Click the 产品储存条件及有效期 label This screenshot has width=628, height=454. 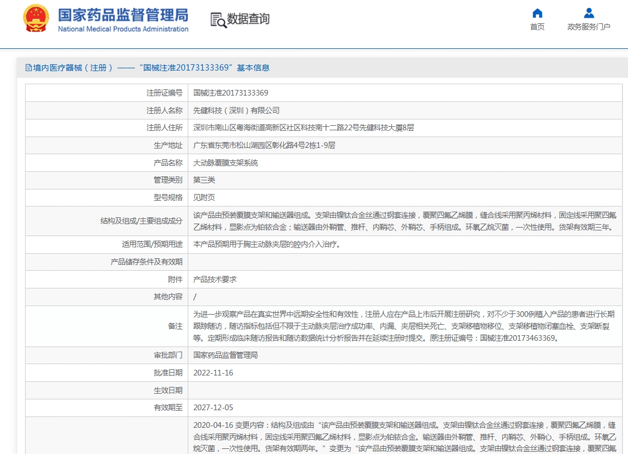(x=147, y=262)
